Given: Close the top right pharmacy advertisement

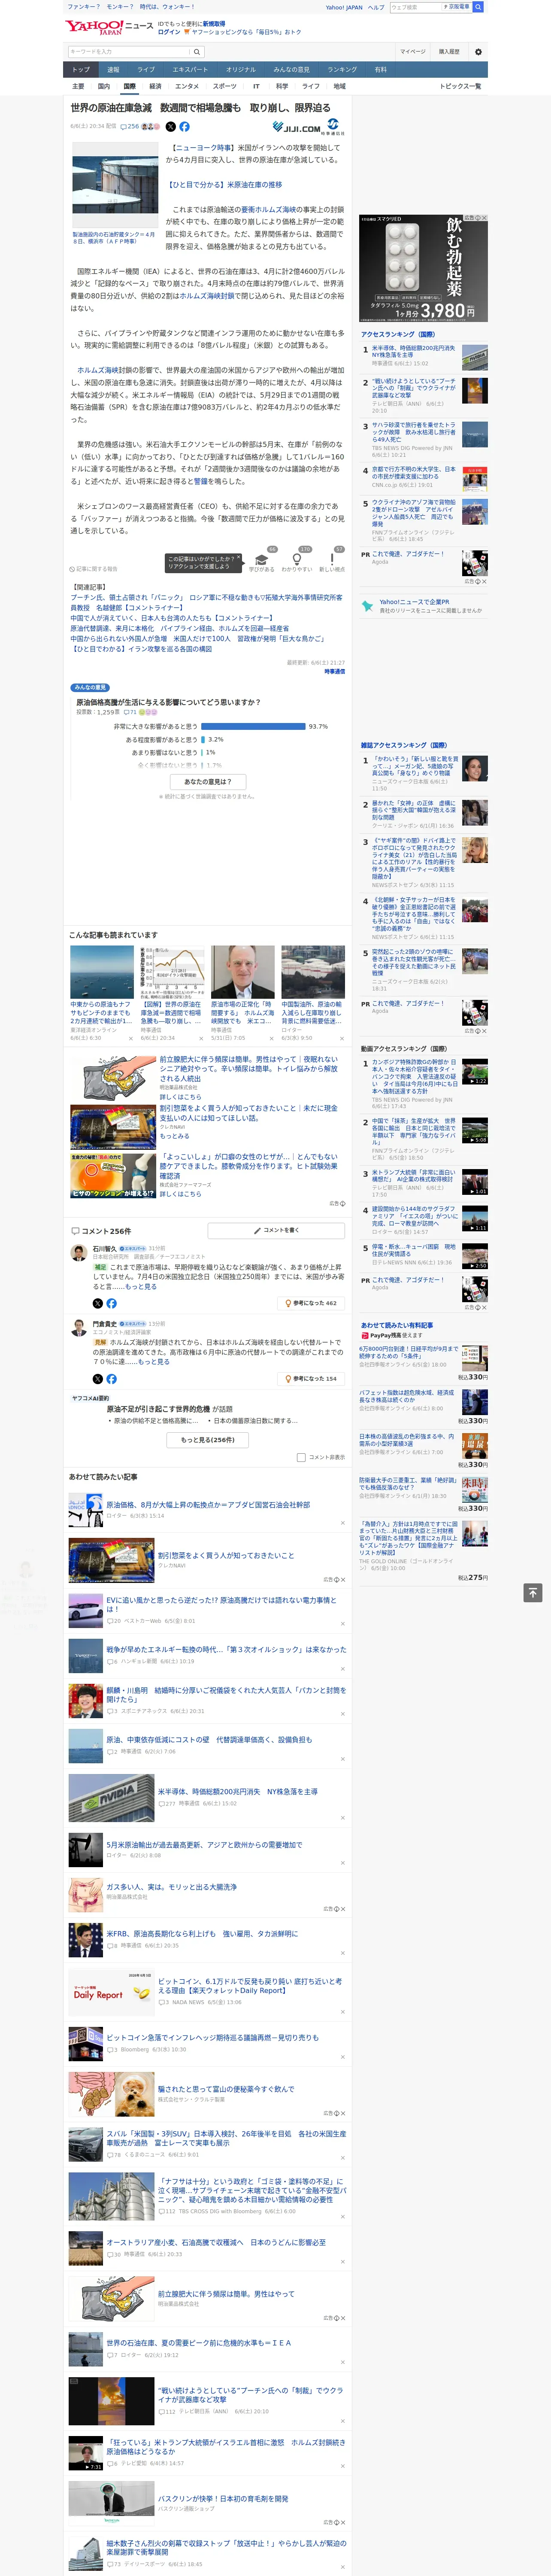Looking at the screenshot, I should click(484, 218).
